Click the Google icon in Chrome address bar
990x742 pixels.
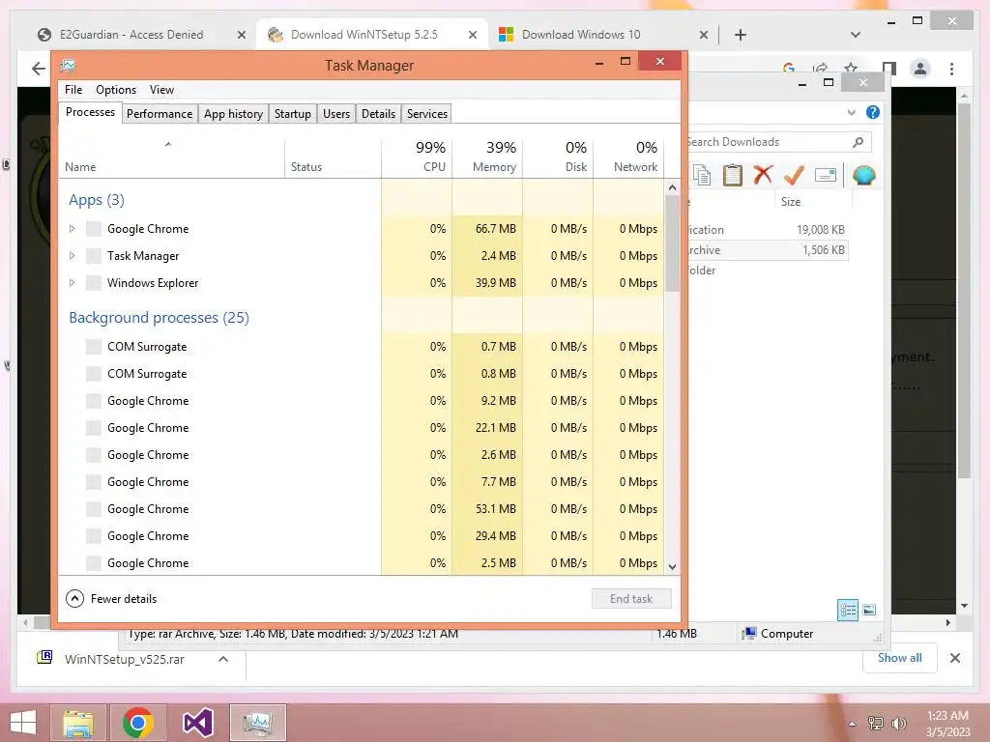(789, 68)
